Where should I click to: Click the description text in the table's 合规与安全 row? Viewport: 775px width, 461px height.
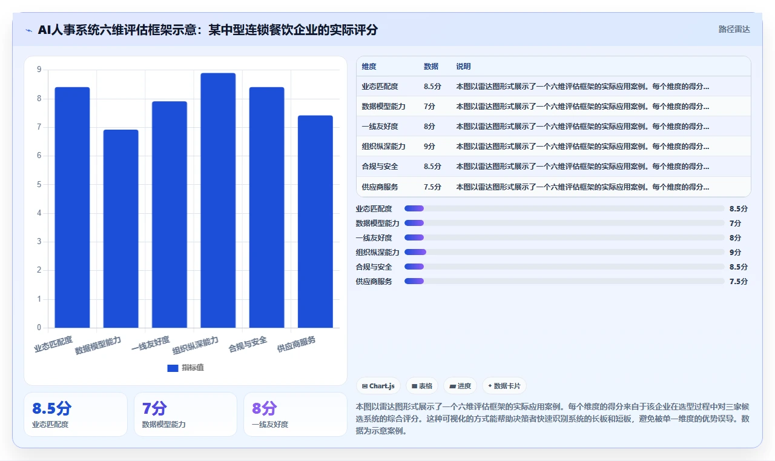click(x=582, y=167)
